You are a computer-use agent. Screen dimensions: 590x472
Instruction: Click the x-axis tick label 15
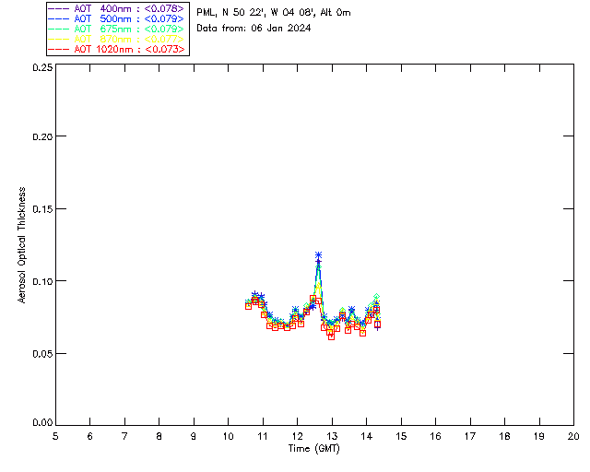click(x=401, y=436)
